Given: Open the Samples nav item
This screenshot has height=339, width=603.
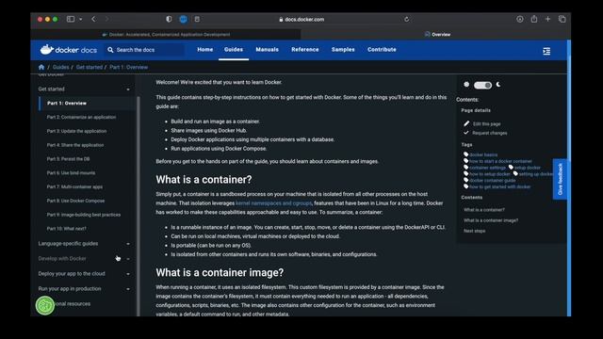Looking at the screenshot, I should [x=343, y=50].
